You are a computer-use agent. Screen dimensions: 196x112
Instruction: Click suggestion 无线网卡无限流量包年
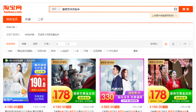(48, 35)
